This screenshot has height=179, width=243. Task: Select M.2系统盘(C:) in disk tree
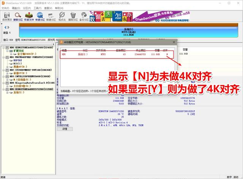coord(22,79)
